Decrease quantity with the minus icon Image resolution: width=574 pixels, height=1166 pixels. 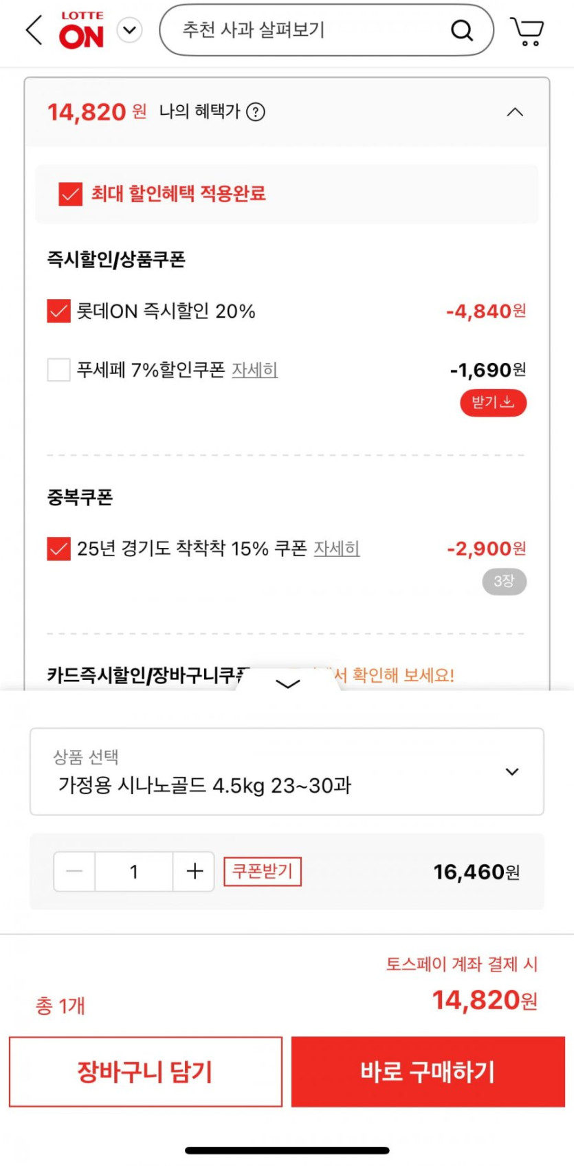(x=75, y=872)
